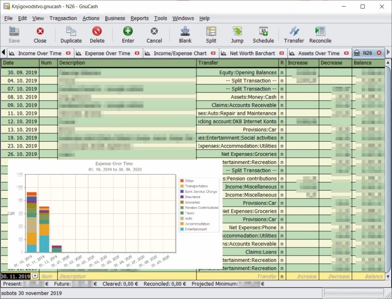Open the Tools menu
This screenshot has width=392, height=299.
(160, 18)
